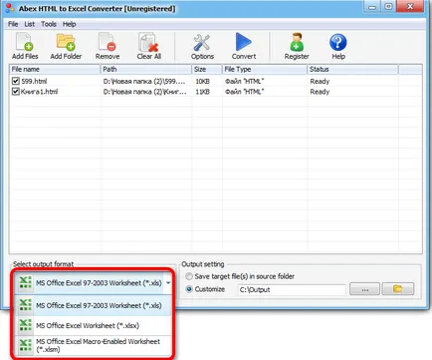Sort by the File name column header

[55, 69]
